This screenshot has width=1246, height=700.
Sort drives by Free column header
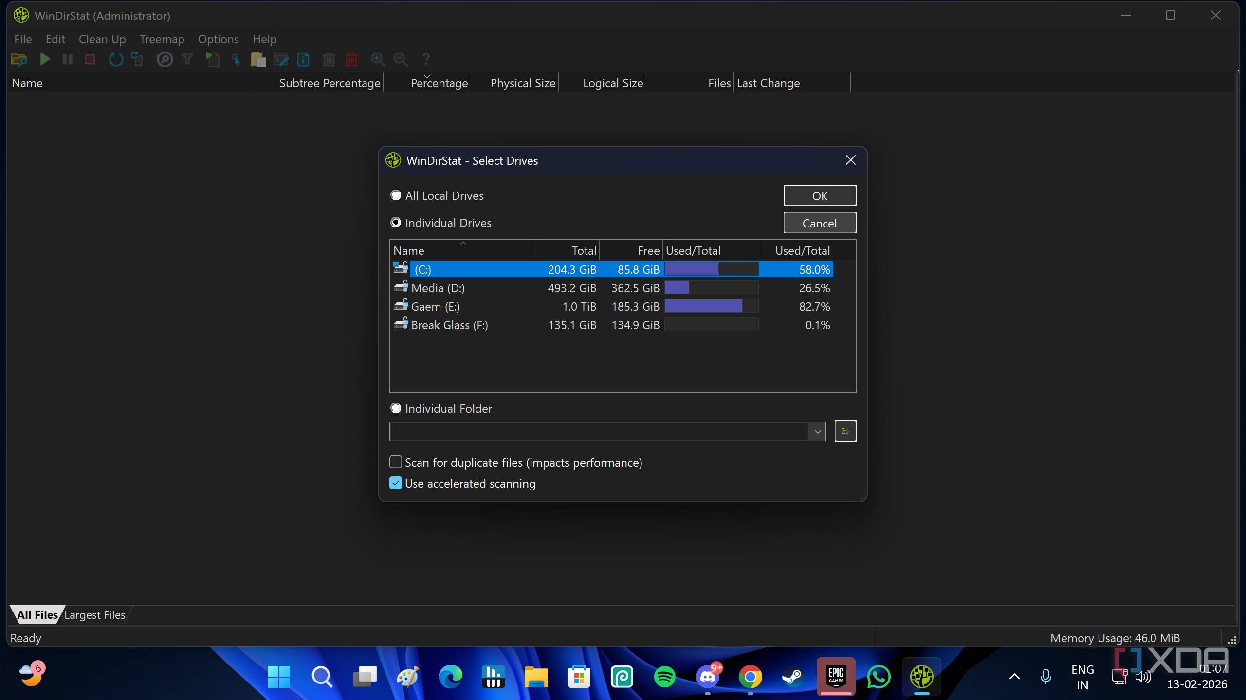coord(631,251)
